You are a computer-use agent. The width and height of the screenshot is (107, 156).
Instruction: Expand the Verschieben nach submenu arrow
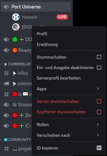(98, 135)
